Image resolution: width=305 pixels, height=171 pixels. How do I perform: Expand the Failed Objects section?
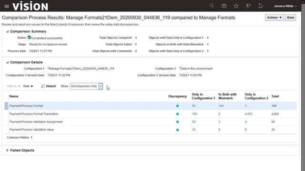coord(8,150)
